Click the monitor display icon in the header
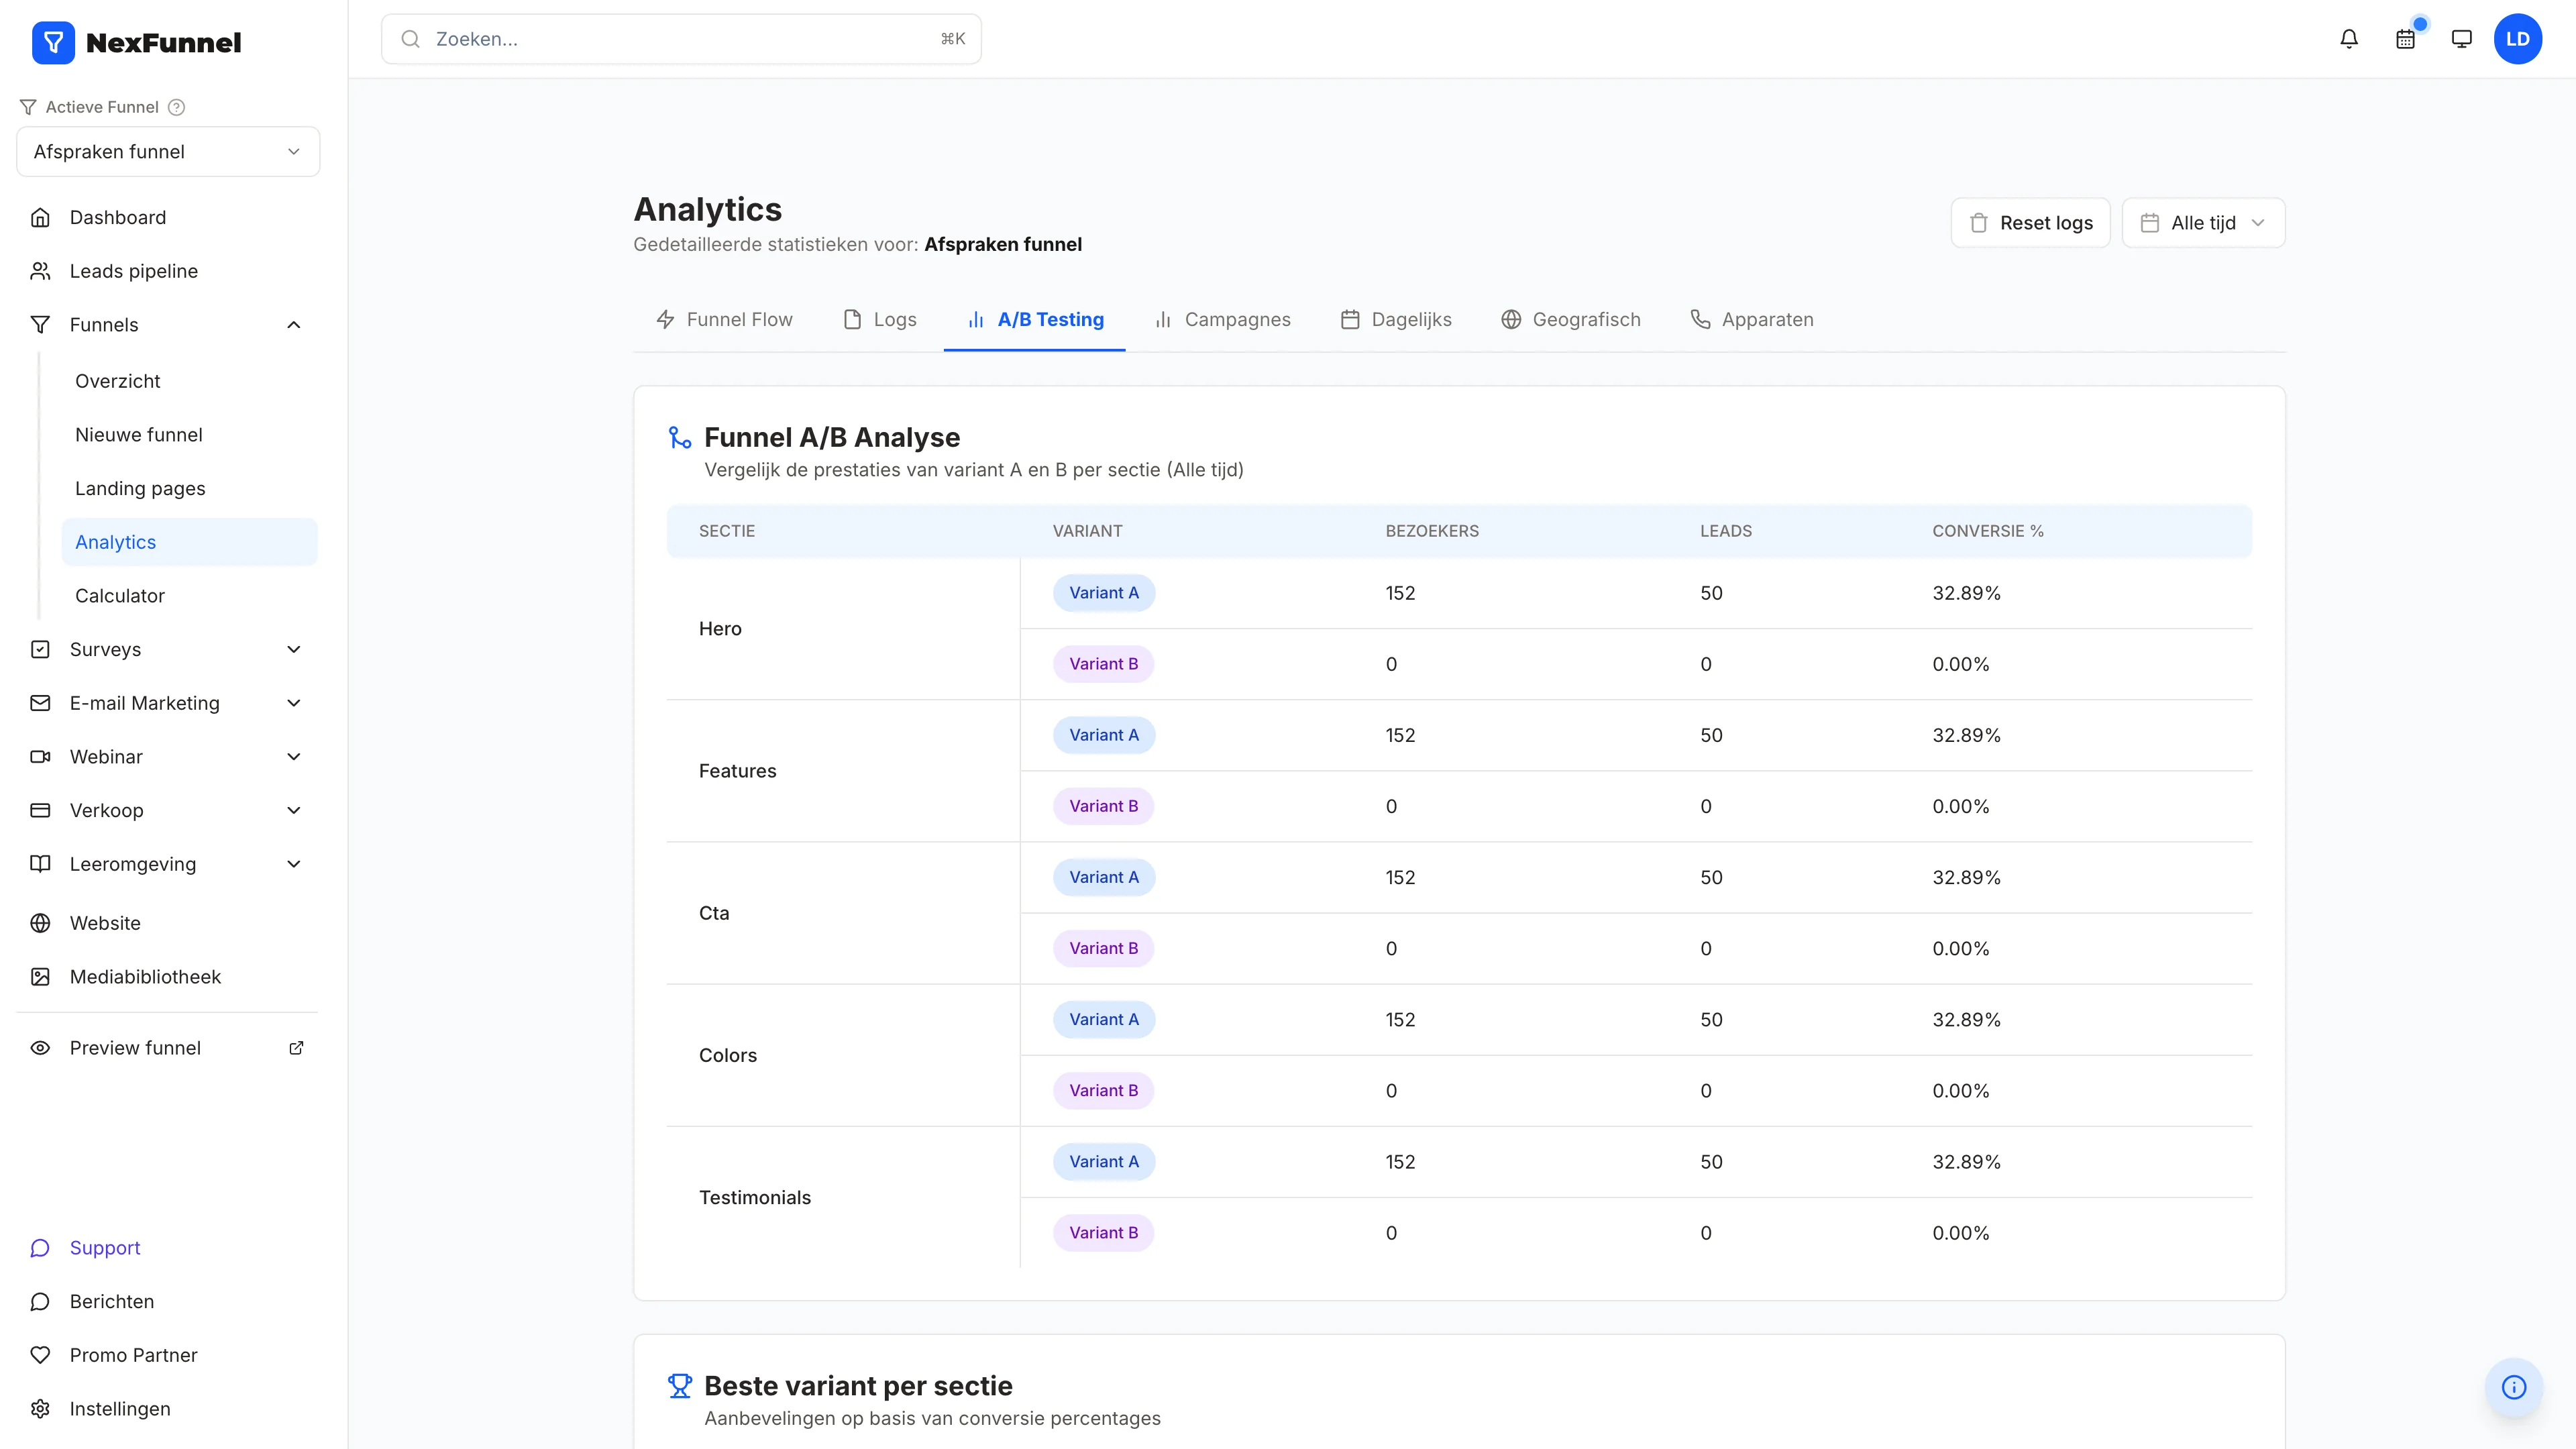 coord(2461,39)
